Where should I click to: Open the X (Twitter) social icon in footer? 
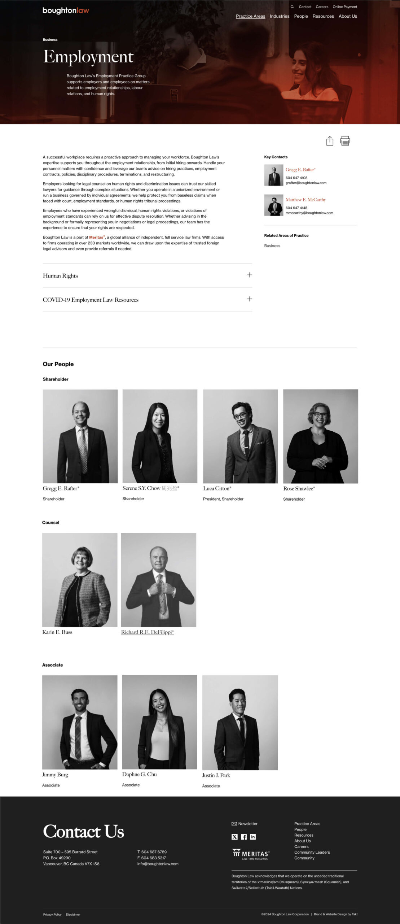[234, 837]
